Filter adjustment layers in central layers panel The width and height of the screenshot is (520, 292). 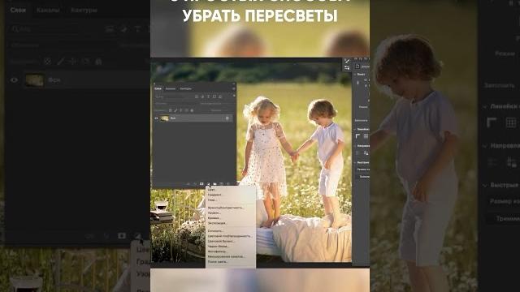[x=202, y=97]
